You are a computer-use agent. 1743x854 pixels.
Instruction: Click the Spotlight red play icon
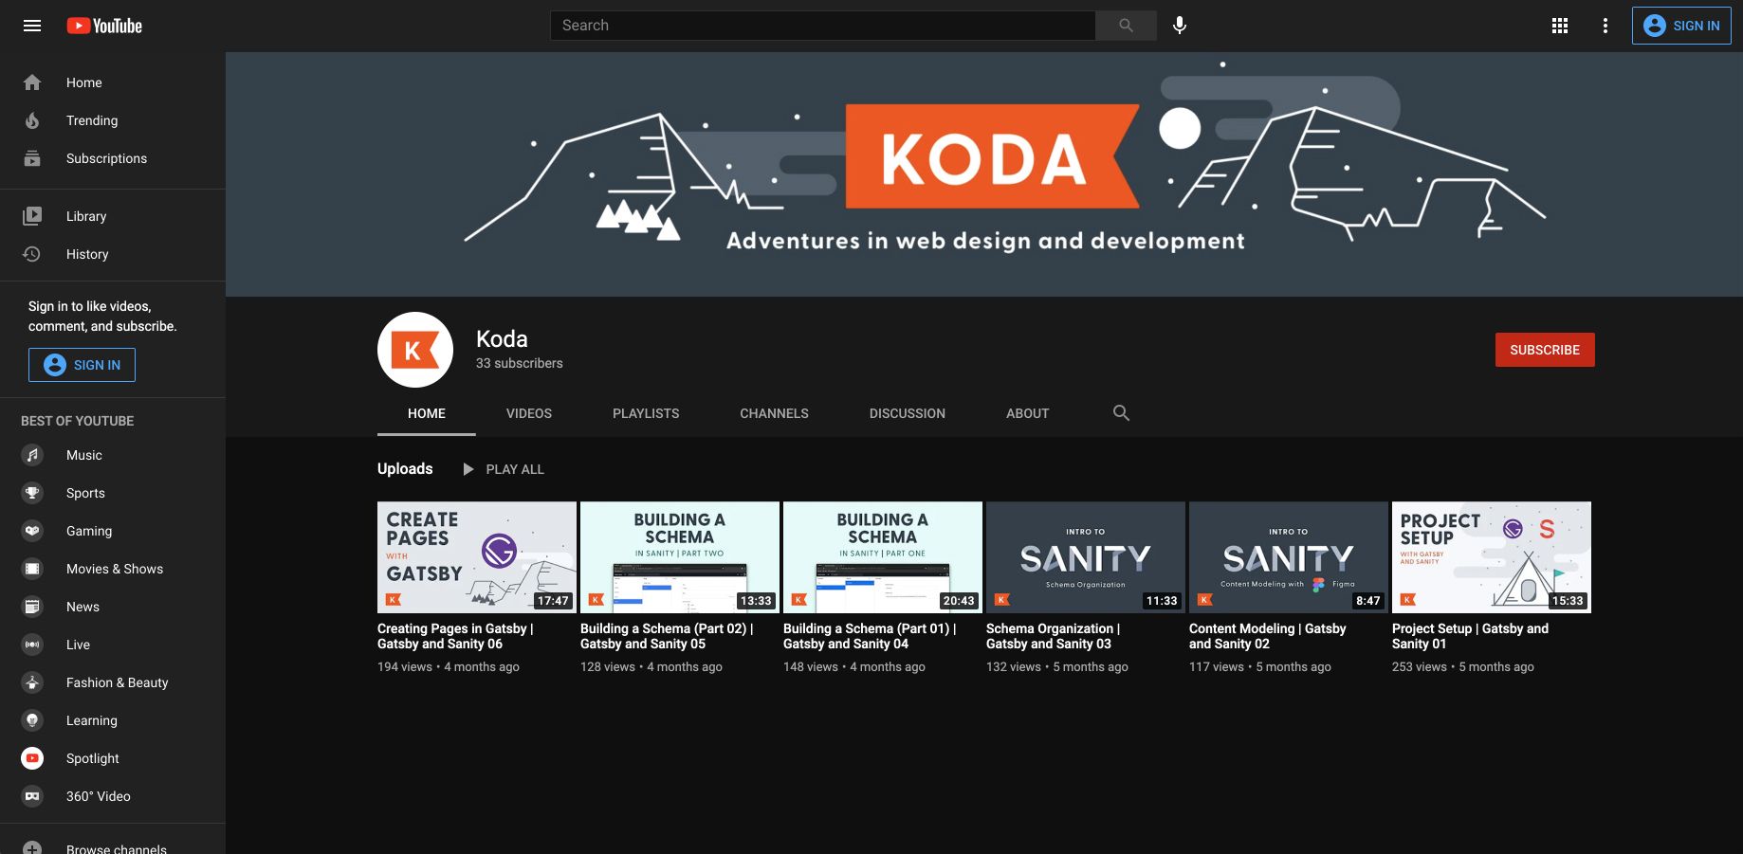(32, 758)
